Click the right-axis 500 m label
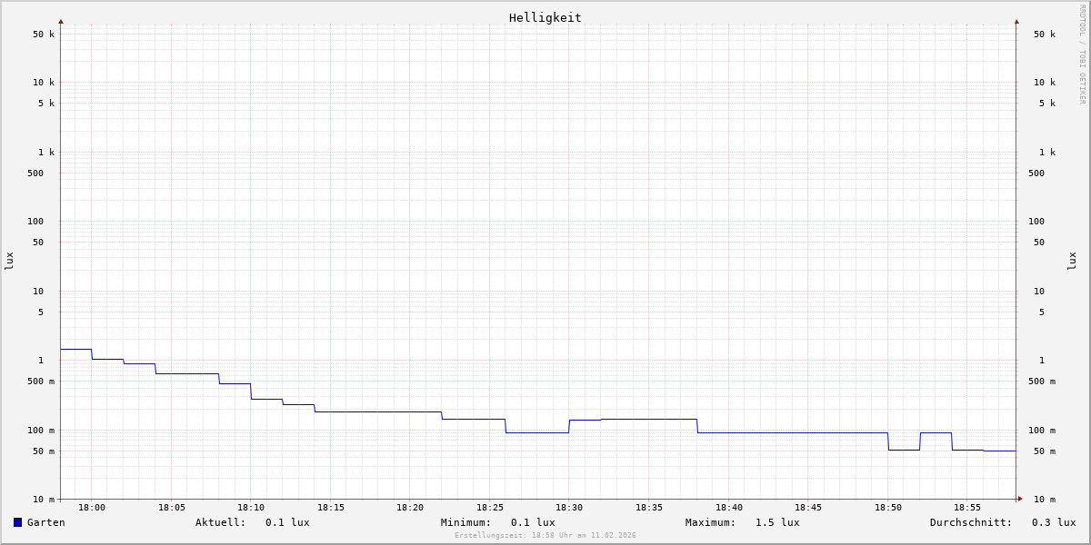1091x545 pixels. pyautogui.click(x=1042, y=381)
